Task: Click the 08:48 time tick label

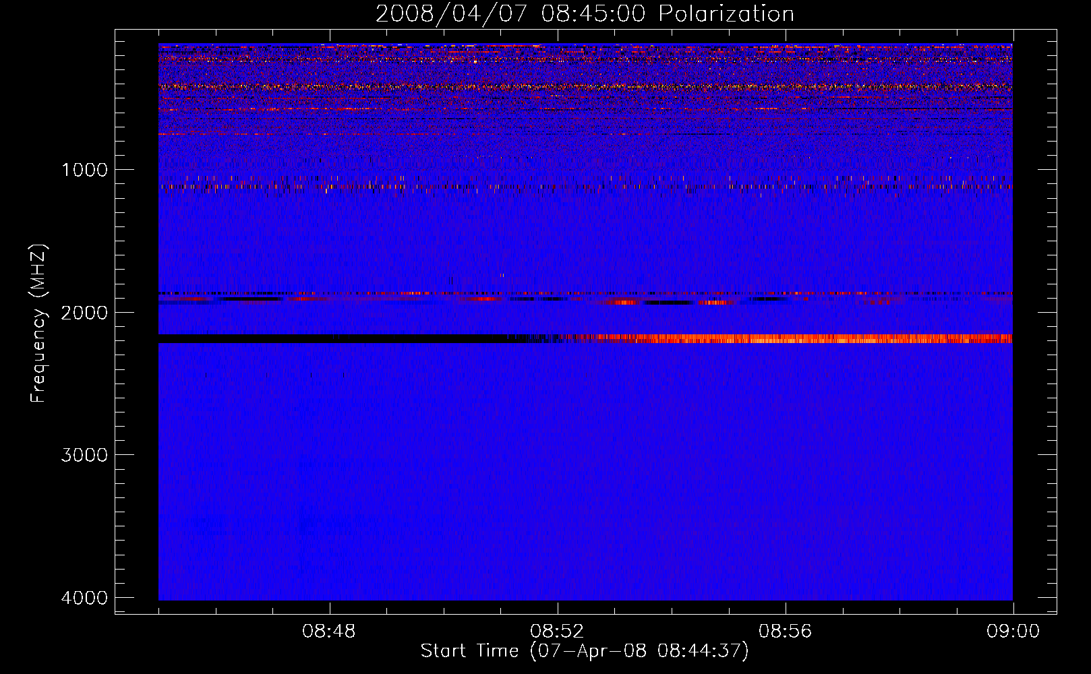Action: [329, 632]
